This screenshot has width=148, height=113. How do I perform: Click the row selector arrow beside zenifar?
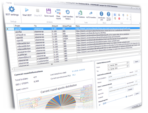click(8, 29)
